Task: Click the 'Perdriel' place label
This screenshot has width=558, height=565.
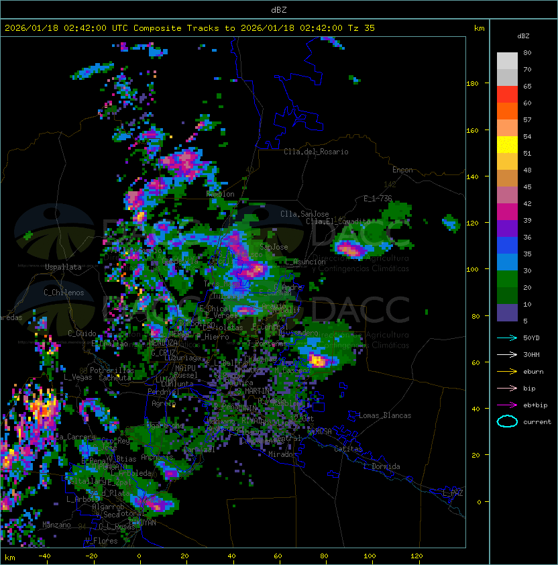Action: tap(164, 392)
